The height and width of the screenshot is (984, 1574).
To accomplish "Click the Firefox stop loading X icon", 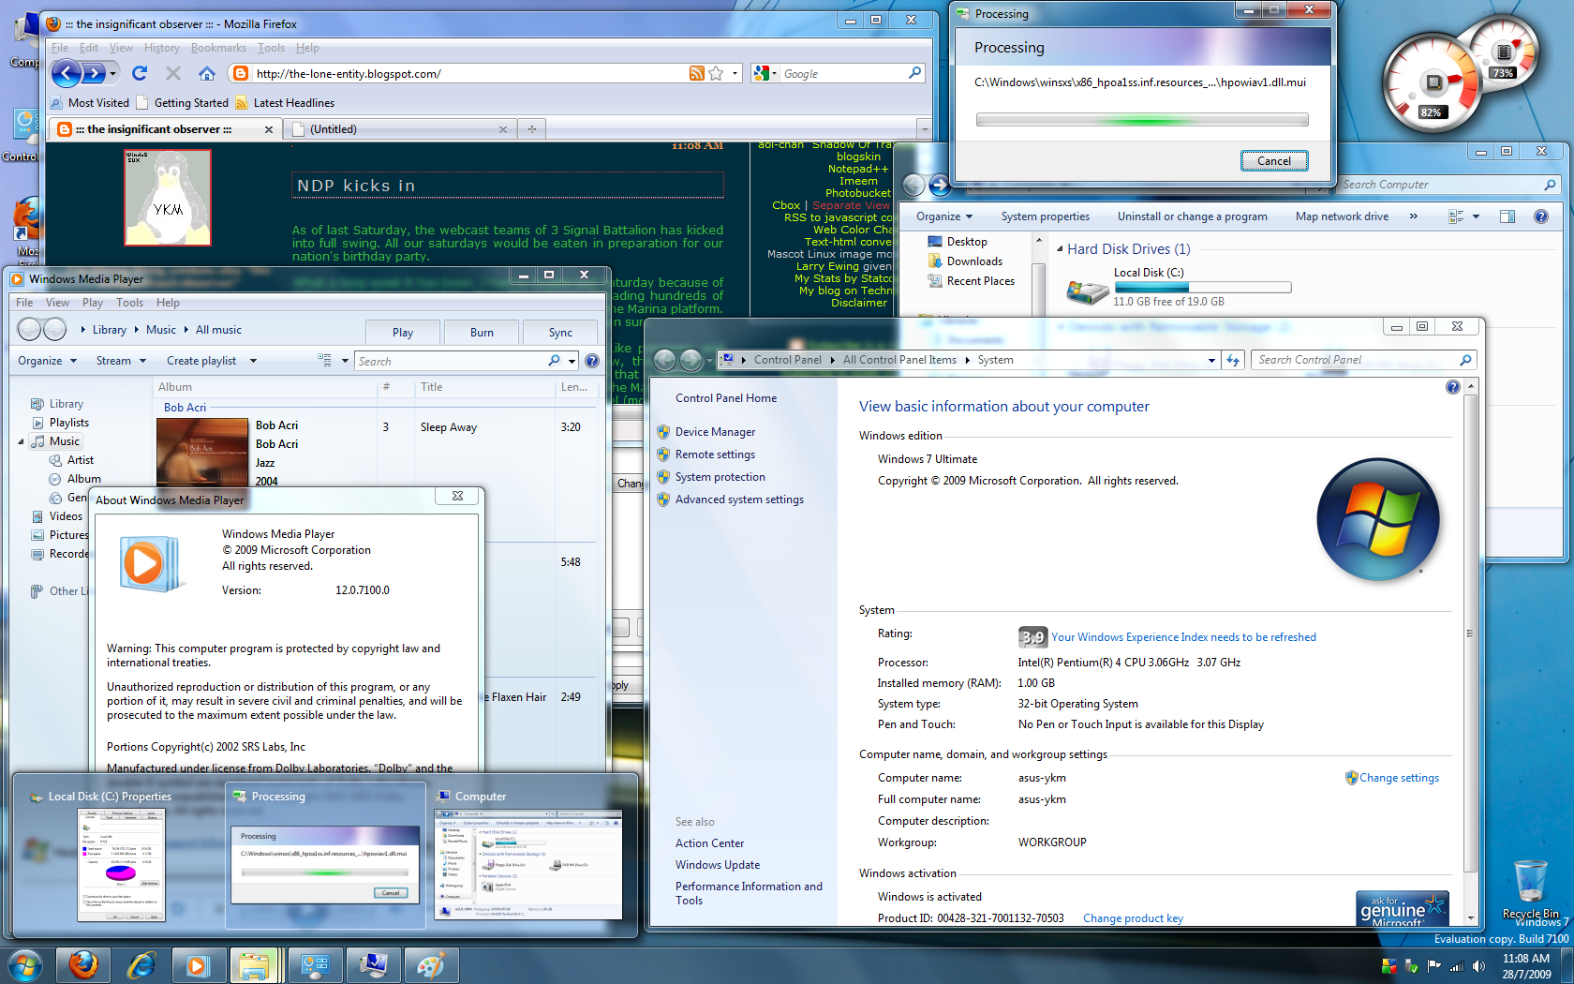I will tap(173, 73).
